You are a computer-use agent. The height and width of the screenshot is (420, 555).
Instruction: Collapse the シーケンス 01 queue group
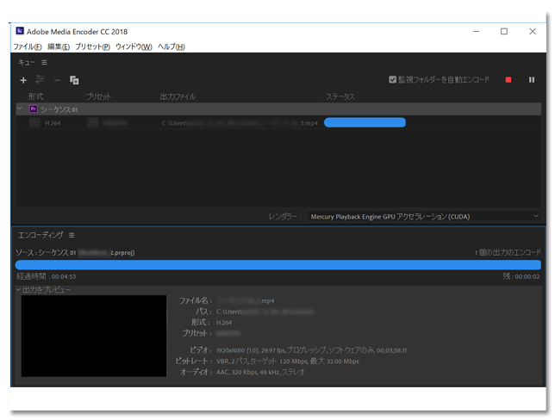point(20,109)
